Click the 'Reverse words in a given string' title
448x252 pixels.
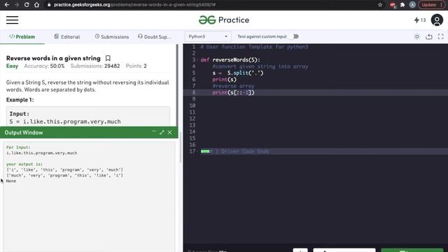tap(53, 58)
